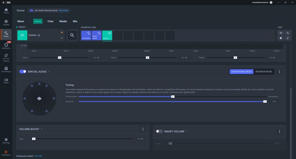Show help for Volume Boost question mark
Viewport: 296px width, 159px height.
point(41,129)
